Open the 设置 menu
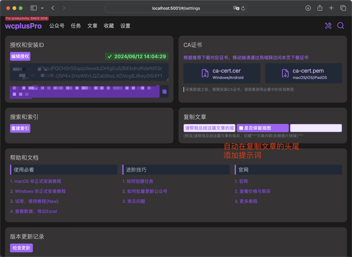352x257 pixels. [x=125, y=26]
